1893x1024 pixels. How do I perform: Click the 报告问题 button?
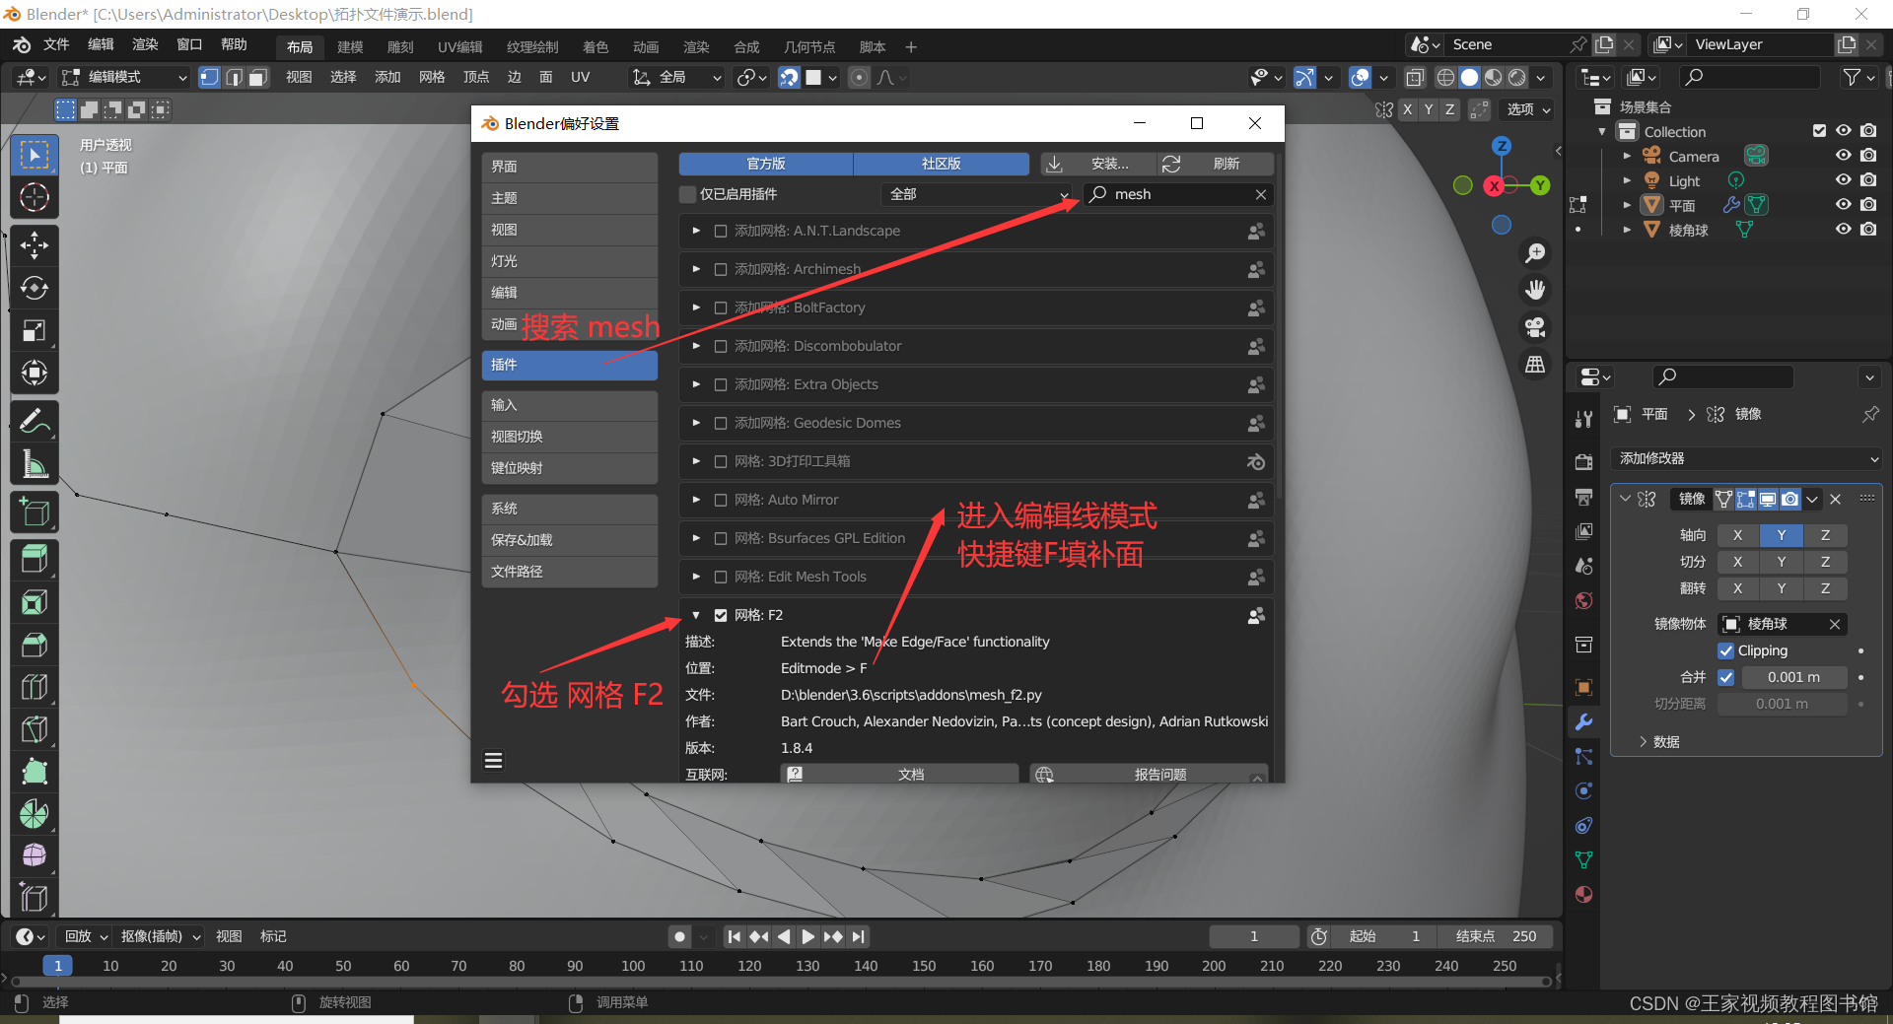(x=1149, y=775)
